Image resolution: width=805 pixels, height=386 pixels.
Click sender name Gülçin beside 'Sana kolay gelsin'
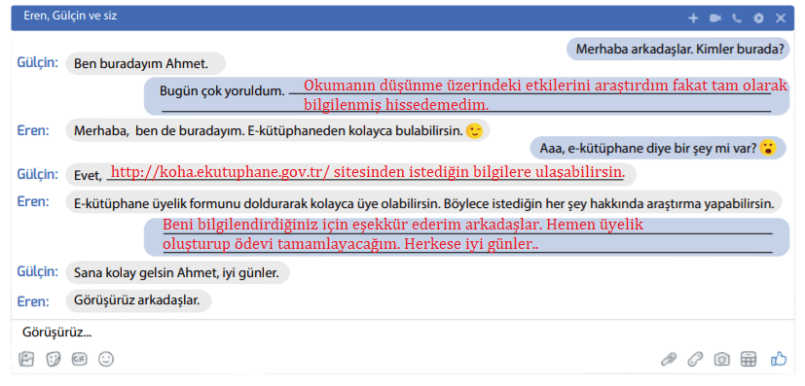pyautogui.click(x=38, y=271)
